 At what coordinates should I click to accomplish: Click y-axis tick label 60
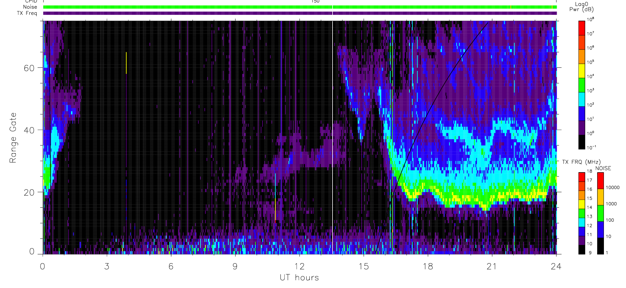29,68
